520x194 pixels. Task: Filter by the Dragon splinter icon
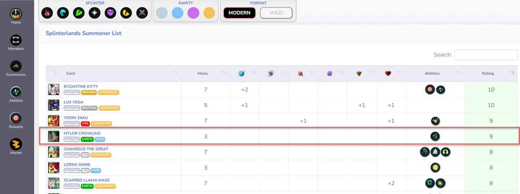point(126,13)
